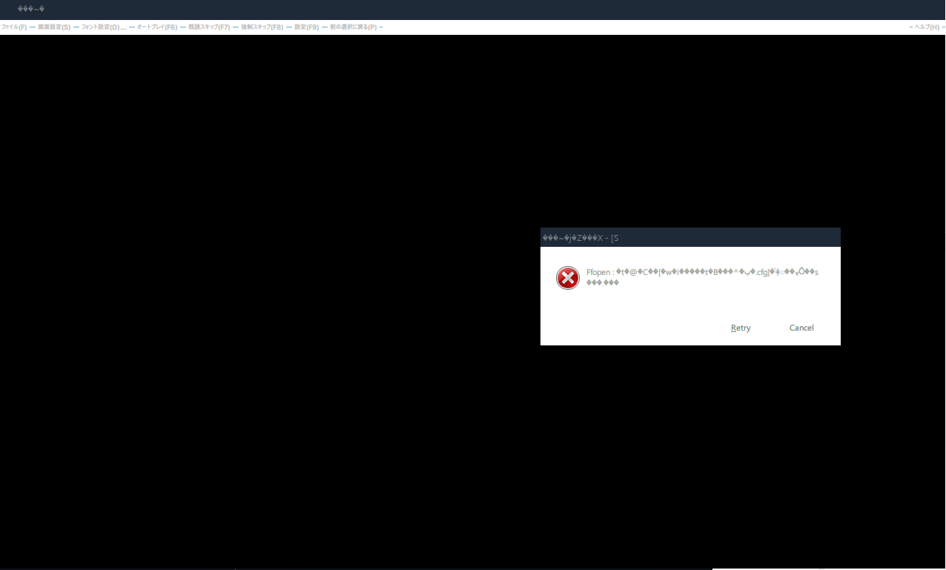Screen dimensions: 946x570
Task: Enable オートプレイ(F6) auto-play mode
Action: point(156,27)
